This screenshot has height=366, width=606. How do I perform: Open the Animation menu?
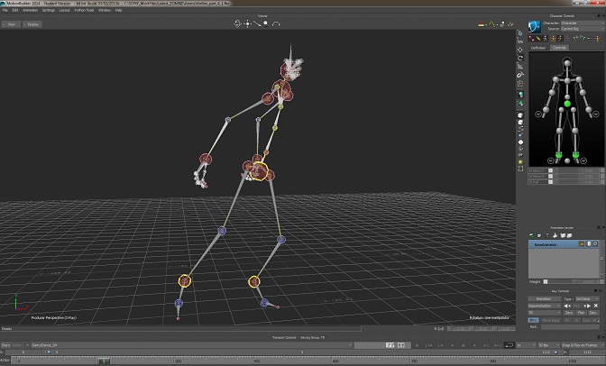point(30,10)
